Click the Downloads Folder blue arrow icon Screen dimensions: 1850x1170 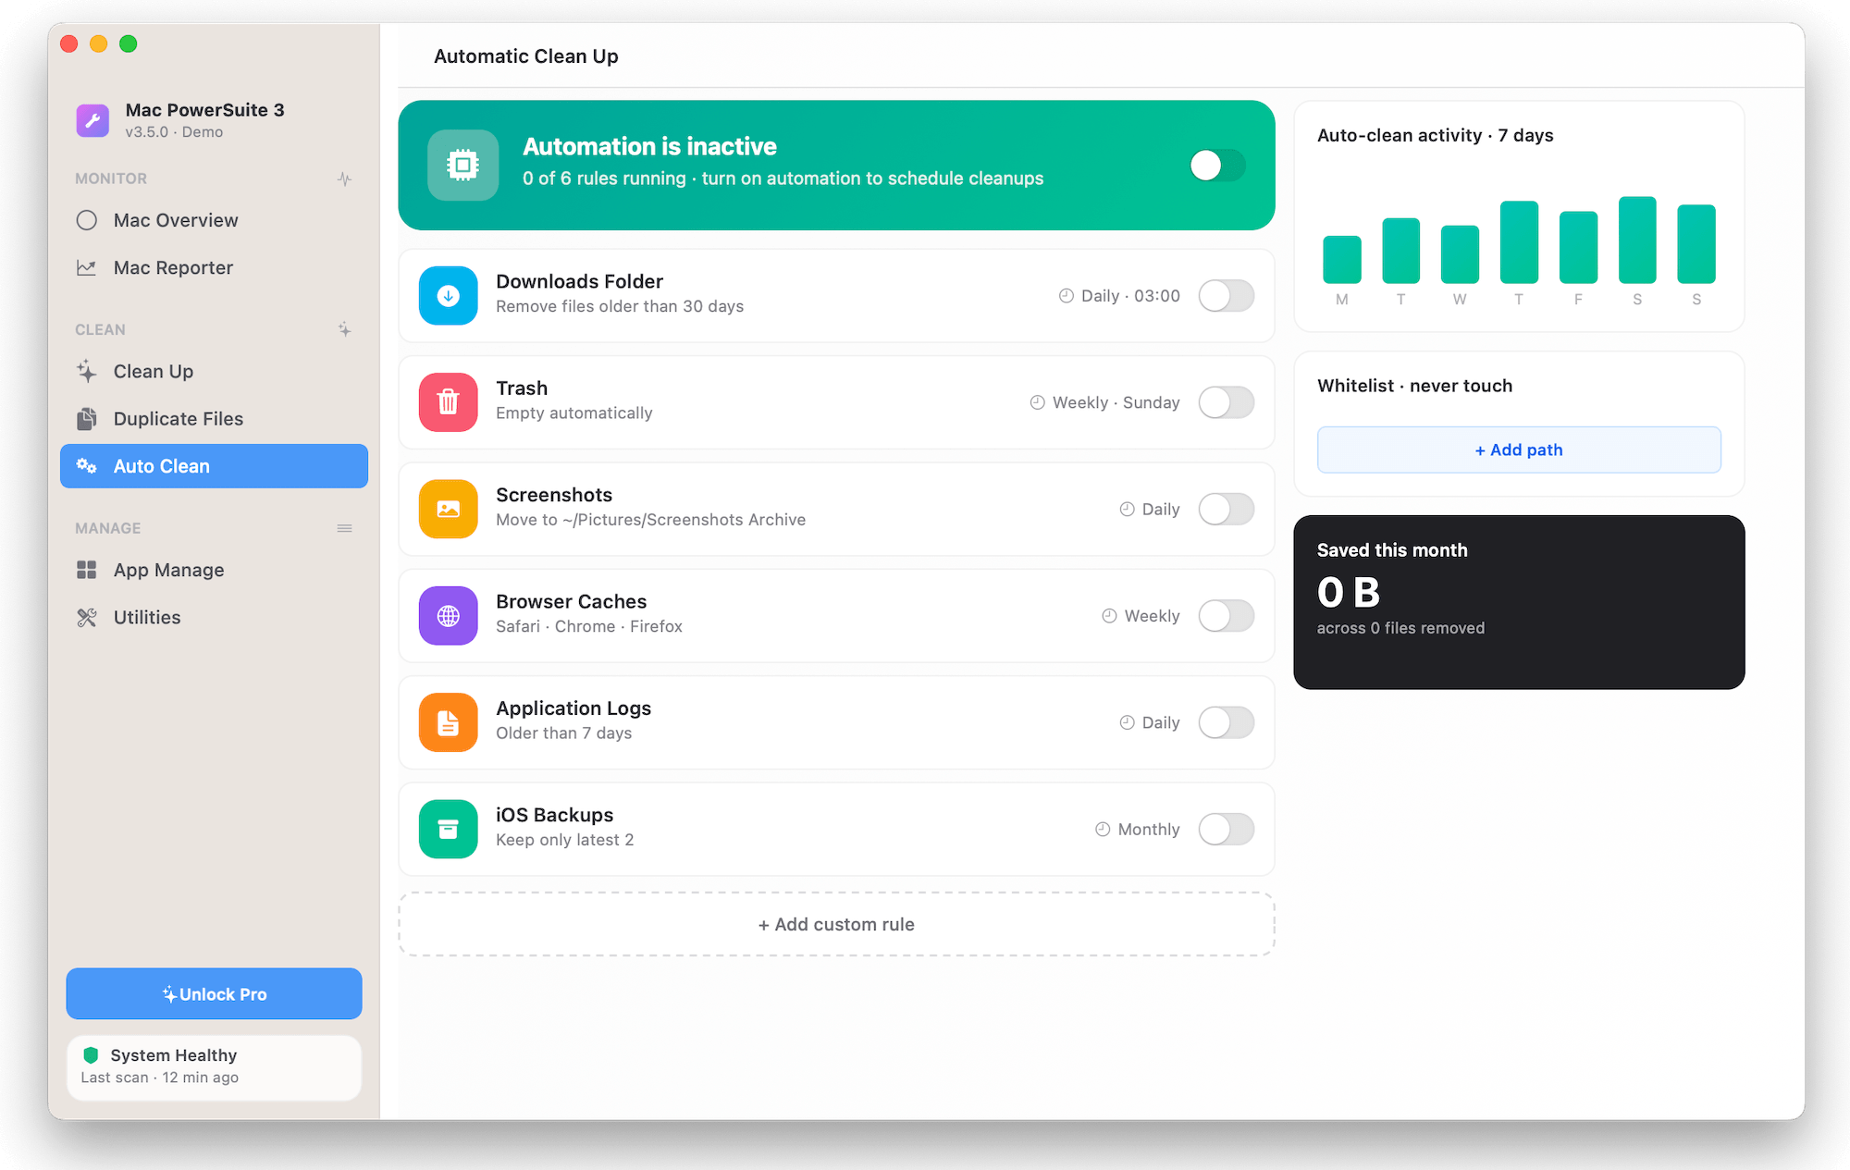point(448,296)
